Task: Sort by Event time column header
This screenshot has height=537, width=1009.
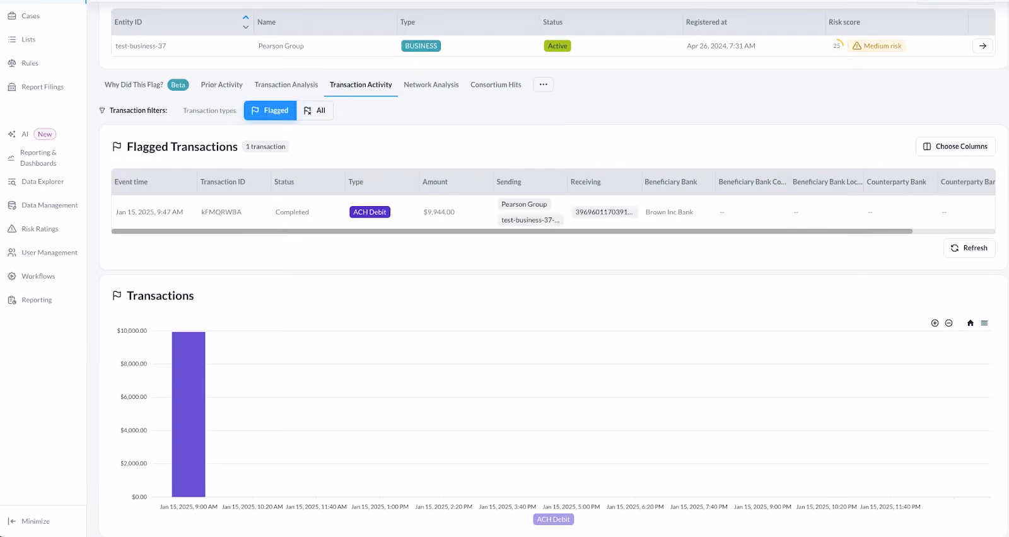Action: tap(154, 182)
